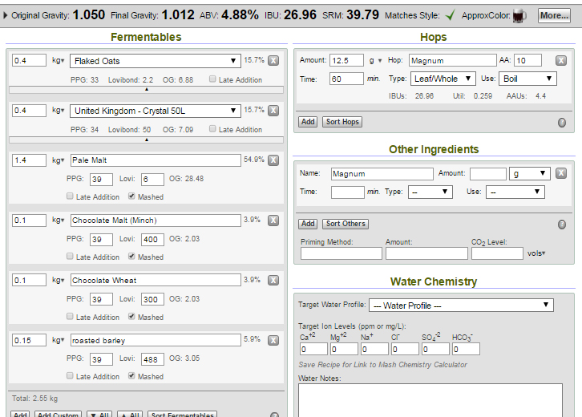Uncheck Mashed for Pale Malt

click(132, 196)
